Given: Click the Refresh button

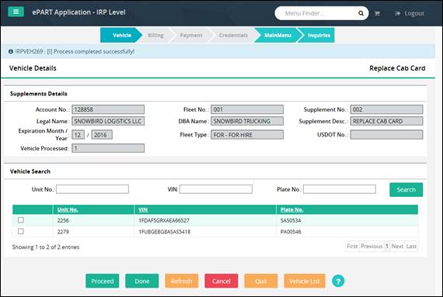Looking at the screenshot, I should tap(182, 281).
